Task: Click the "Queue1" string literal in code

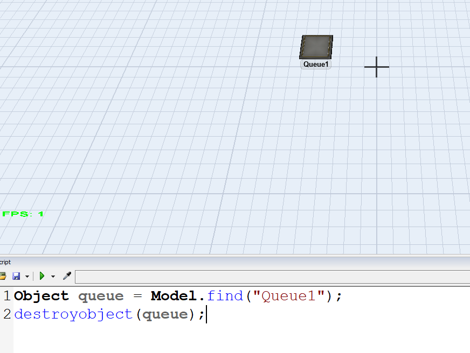Action: coord(288,296)
